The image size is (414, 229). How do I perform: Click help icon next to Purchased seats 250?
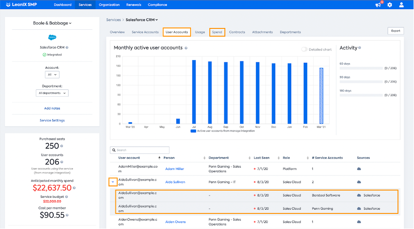(61, 146)
